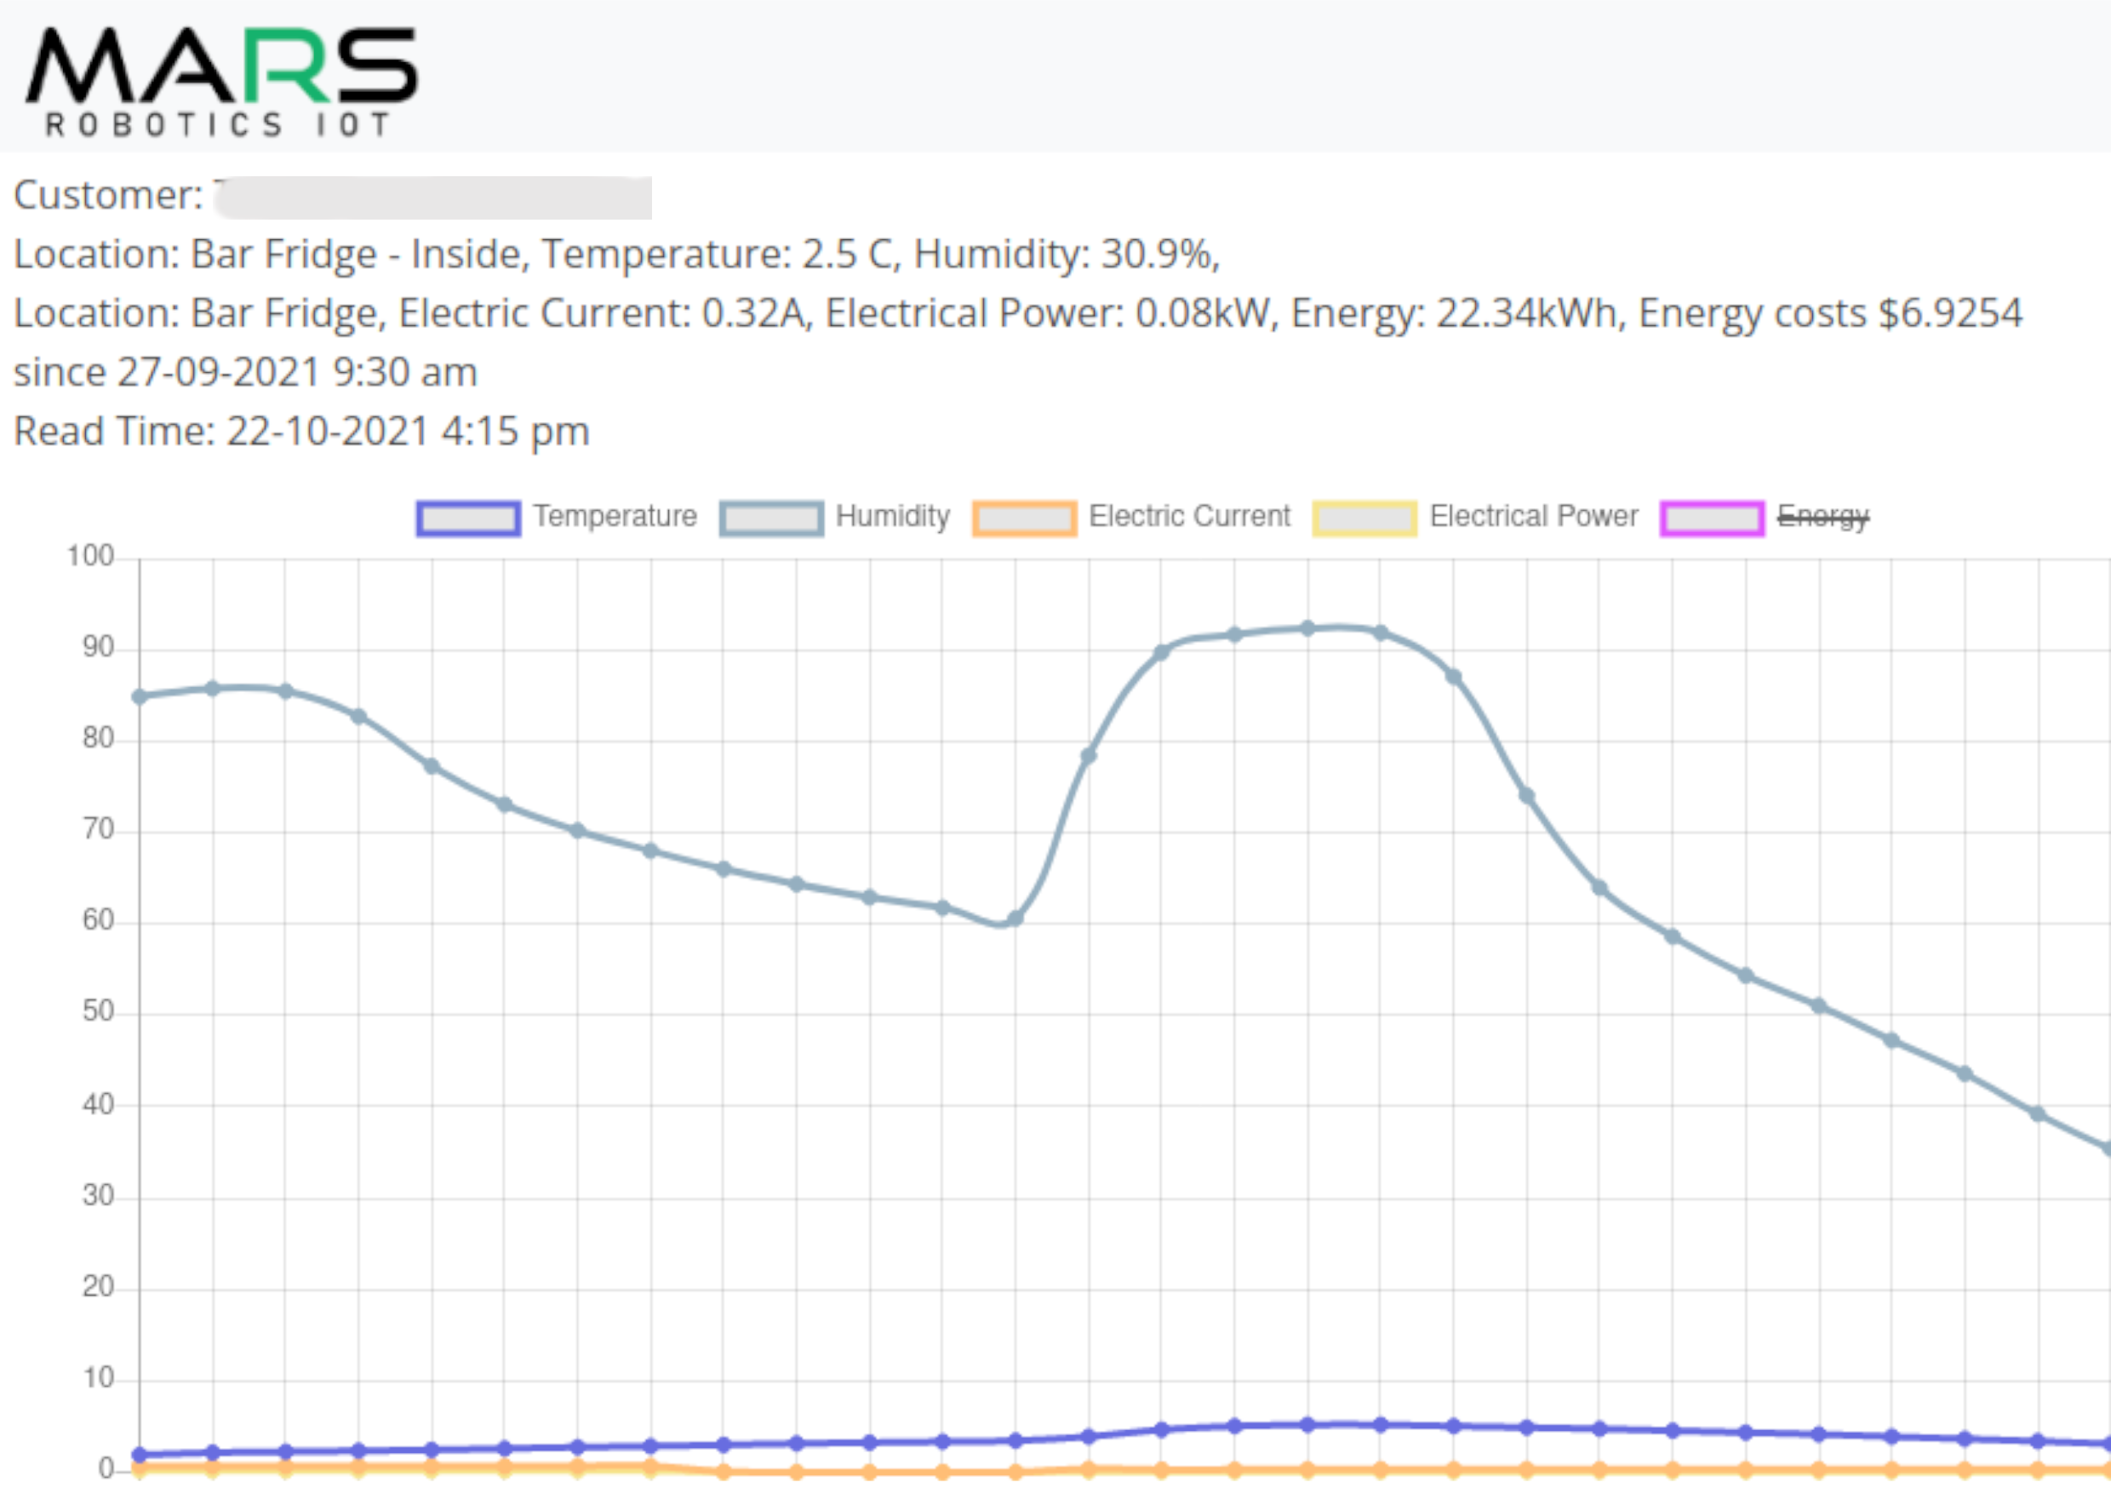Image resolution: width=2111 pixels, height=1488 pixels.
Task: Click the 'Customer:' label text
Action: [108, 195]
